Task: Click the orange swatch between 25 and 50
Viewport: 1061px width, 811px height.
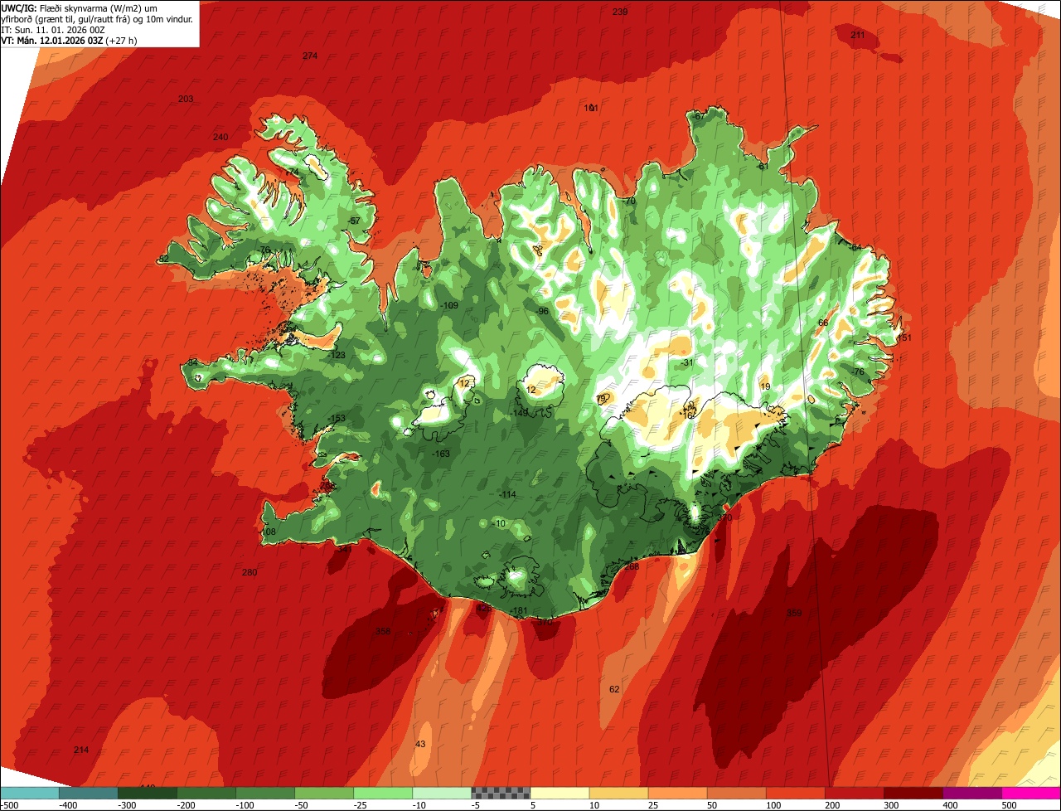Action: pos(677,792)
